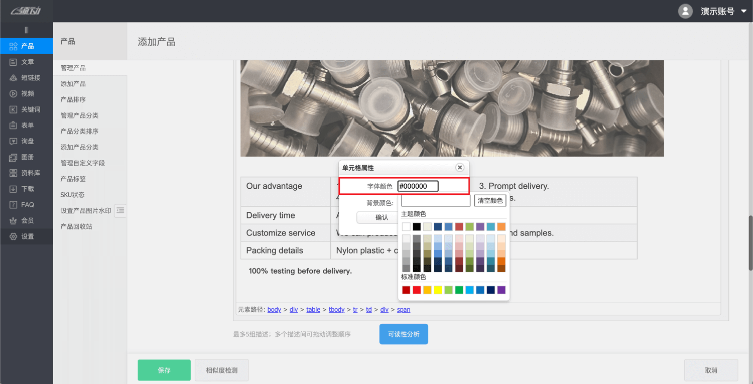The image size is (753, 384).
Task: Click the green 保存 button
Action: click(164, 370)
